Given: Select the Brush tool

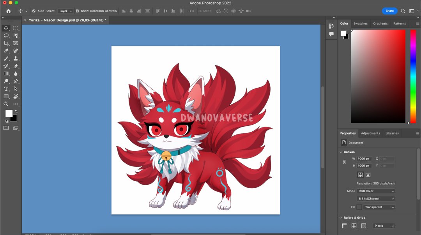Looking at the screenshot, I should [6, 58].
